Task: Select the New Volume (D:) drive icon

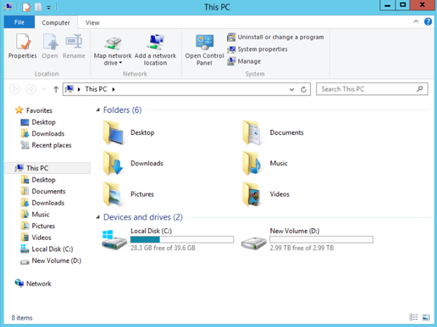Action: [253, 243]
